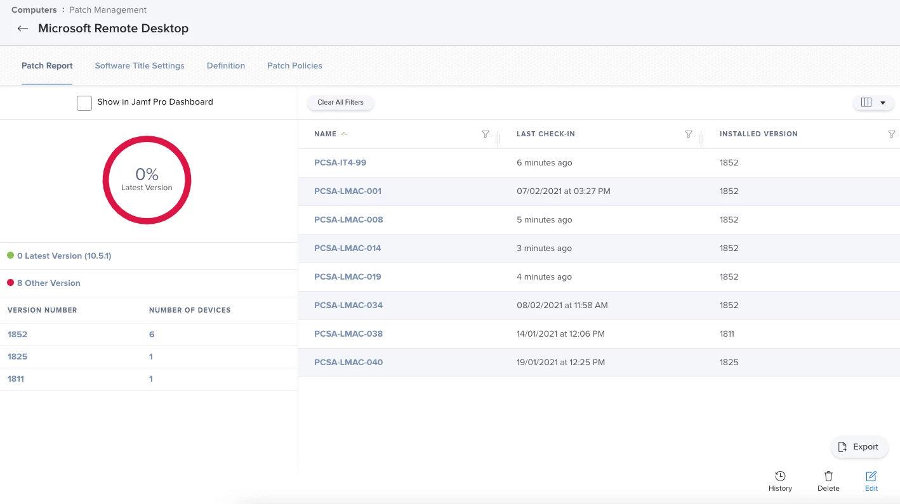Viewport: 900px width, 504px height.
Task: Click device count 6 for version 1852
Action: [x=152, y=334]
